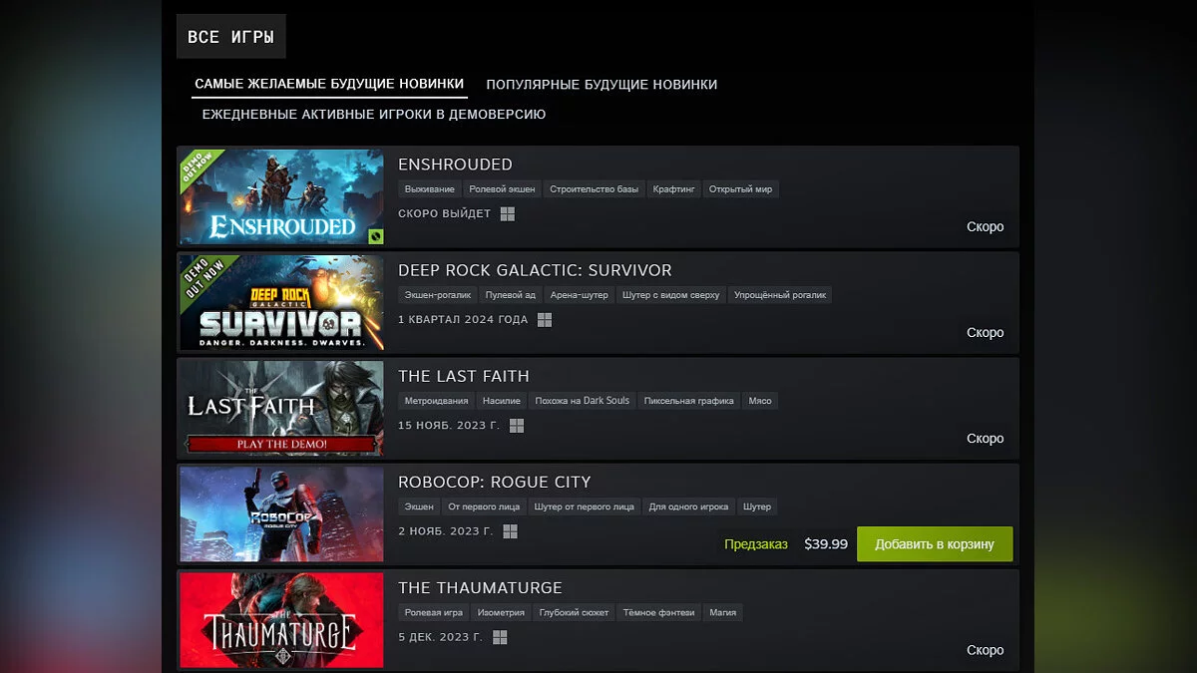The height and width of the screenshot is (673, 1197).
Task: Click the Предзаказ label
Action: point(756,544)
